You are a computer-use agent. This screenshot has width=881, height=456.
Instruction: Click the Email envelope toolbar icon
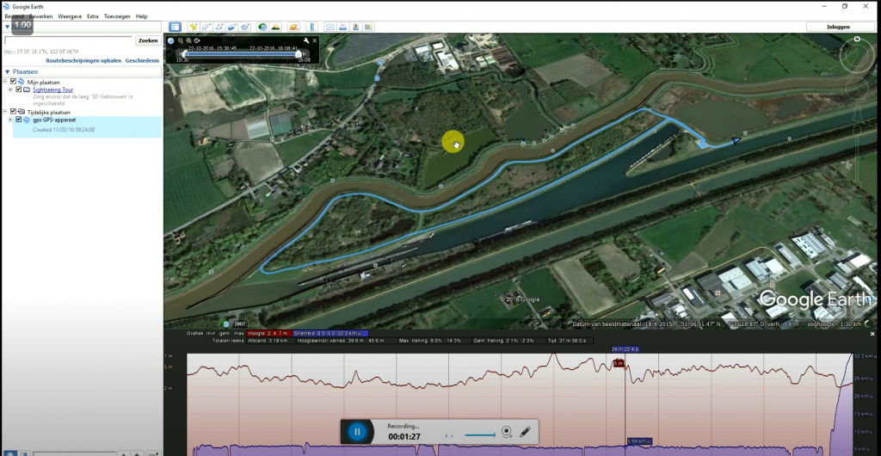[330, 27]
